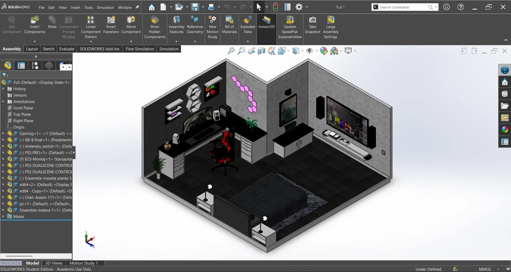
Task: Pin the menu bar
Action: (137, 7)
